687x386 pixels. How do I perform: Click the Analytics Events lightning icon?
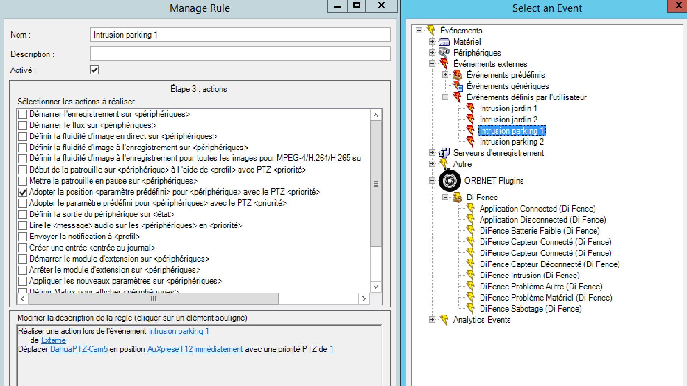coord(444,320)
